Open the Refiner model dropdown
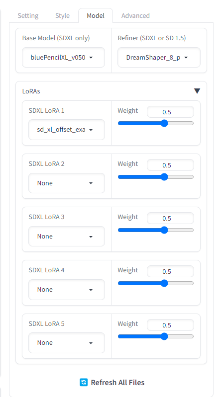 click(159, 58)
